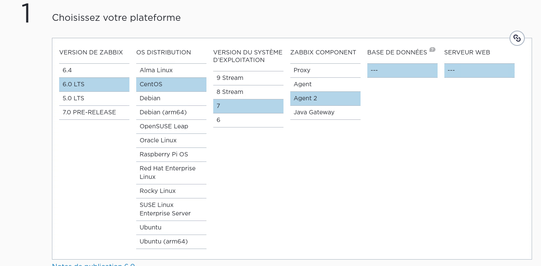Click the help icon beside Base de données
Image resolution: width=541 pixels, height=266 pixels.
pyautogui.click(x=432, y=49)
